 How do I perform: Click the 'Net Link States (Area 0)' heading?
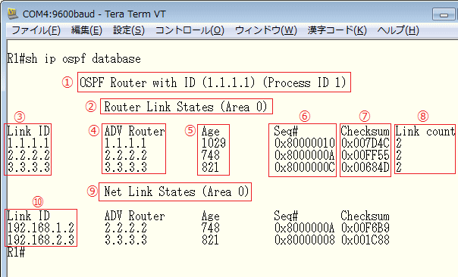click(x=177, y=192)
